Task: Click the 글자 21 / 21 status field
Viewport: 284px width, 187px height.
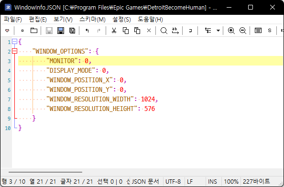Action: (76, 181)
